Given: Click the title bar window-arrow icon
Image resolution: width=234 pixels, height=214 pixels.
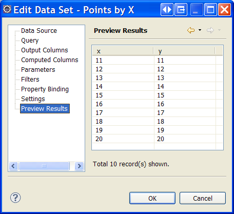Looking at the screenshot, I should [181, 10].
